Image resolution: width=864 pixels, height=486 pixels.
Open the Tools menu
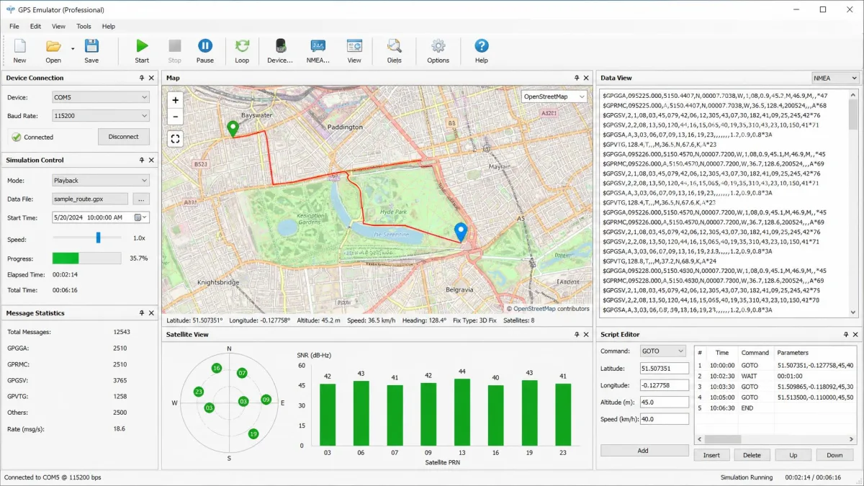[x=84, y=27]
